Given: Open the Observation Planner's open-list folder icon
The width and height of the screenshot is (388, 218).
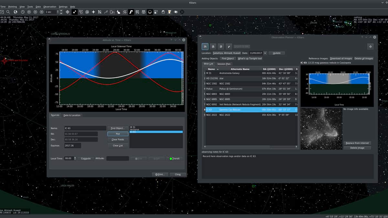Looking at the screenshot, I should pyautogui.click(x=205, y=47).
